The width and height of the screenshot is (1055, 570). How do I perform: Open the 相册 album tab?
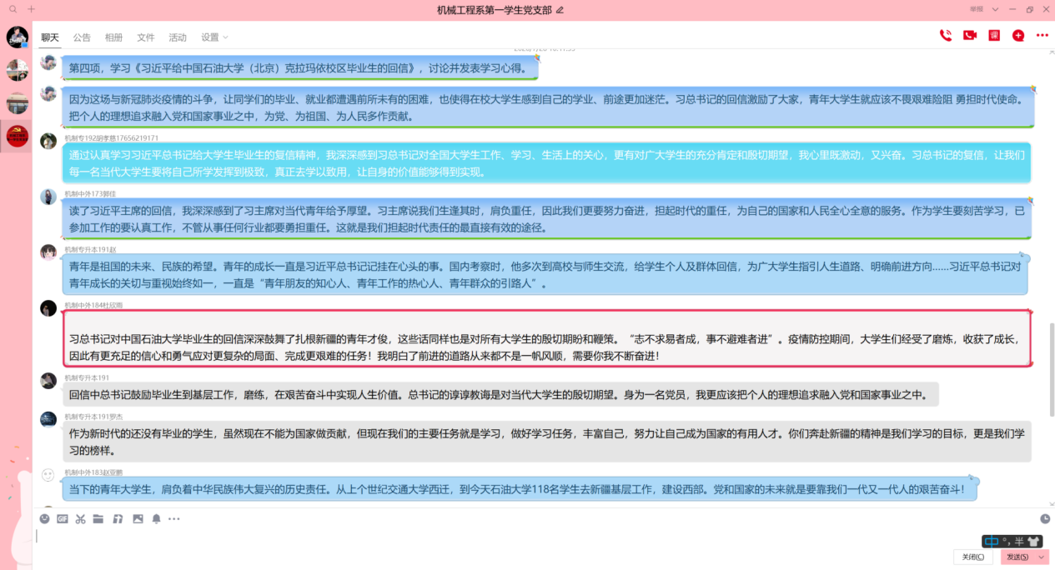point(113,37)
